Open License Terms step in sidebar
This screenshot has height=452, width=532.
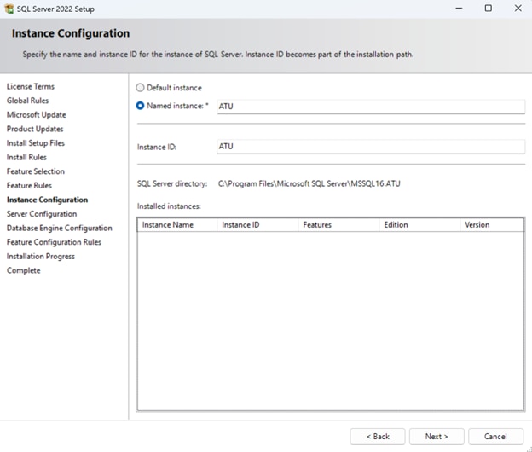point(30,86)
